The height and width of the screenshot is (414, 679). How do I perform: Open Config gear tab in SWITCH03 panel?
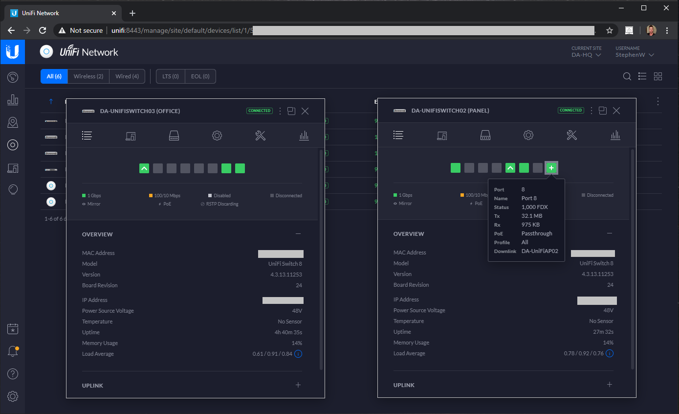(x=217, y=136)
